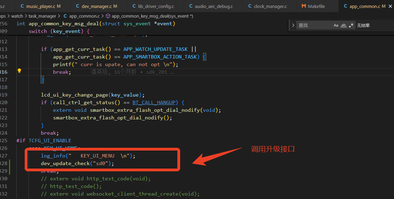Toggle regular expression search in find widget
Viewport: 394px width, 199px height.
351,25
